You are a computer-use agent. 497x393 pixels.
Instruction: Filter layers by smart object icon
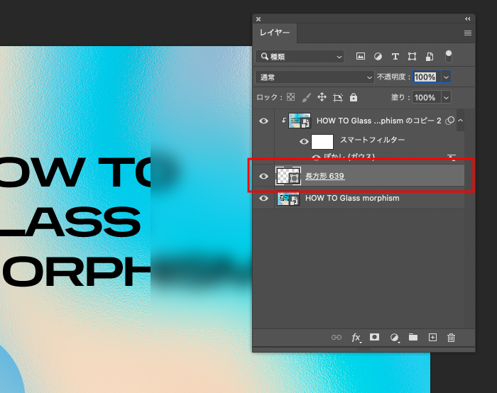pyautogui.click(x=429, y=57)
